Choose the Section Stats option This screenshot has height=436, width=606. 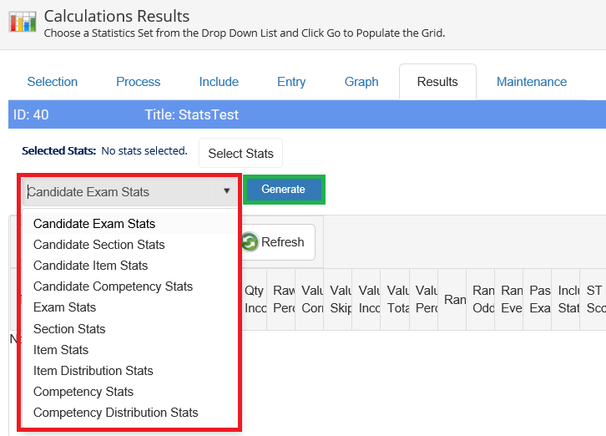pos(69,329)
